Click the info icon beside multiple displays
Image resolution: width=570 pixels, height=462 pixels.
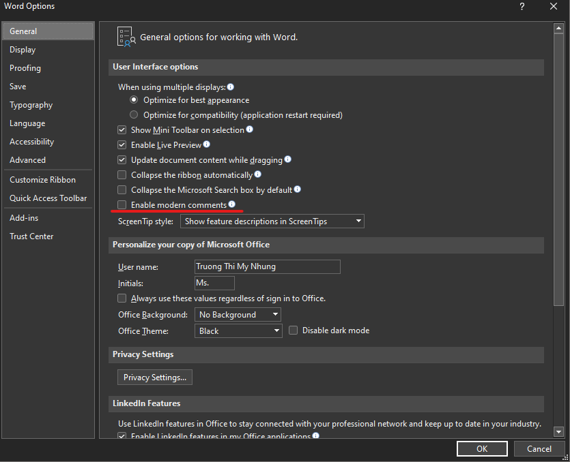click(x=231, y=87)
